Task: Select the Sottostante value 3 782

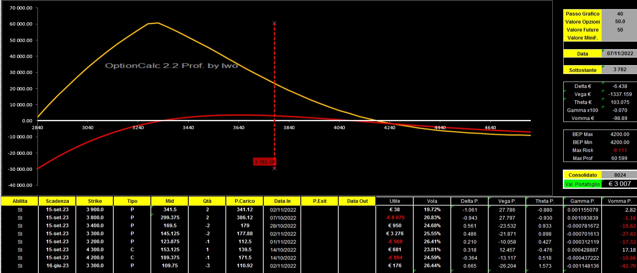Action: [619, 70]
